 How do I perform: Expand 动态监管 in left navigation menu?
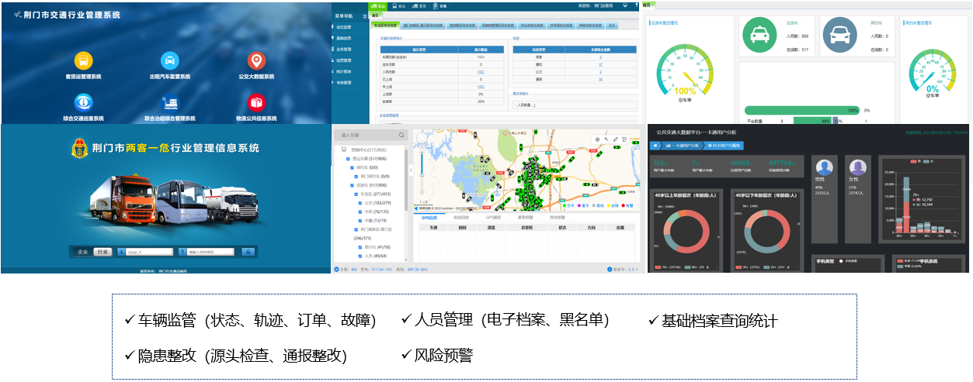click(343, 27)
